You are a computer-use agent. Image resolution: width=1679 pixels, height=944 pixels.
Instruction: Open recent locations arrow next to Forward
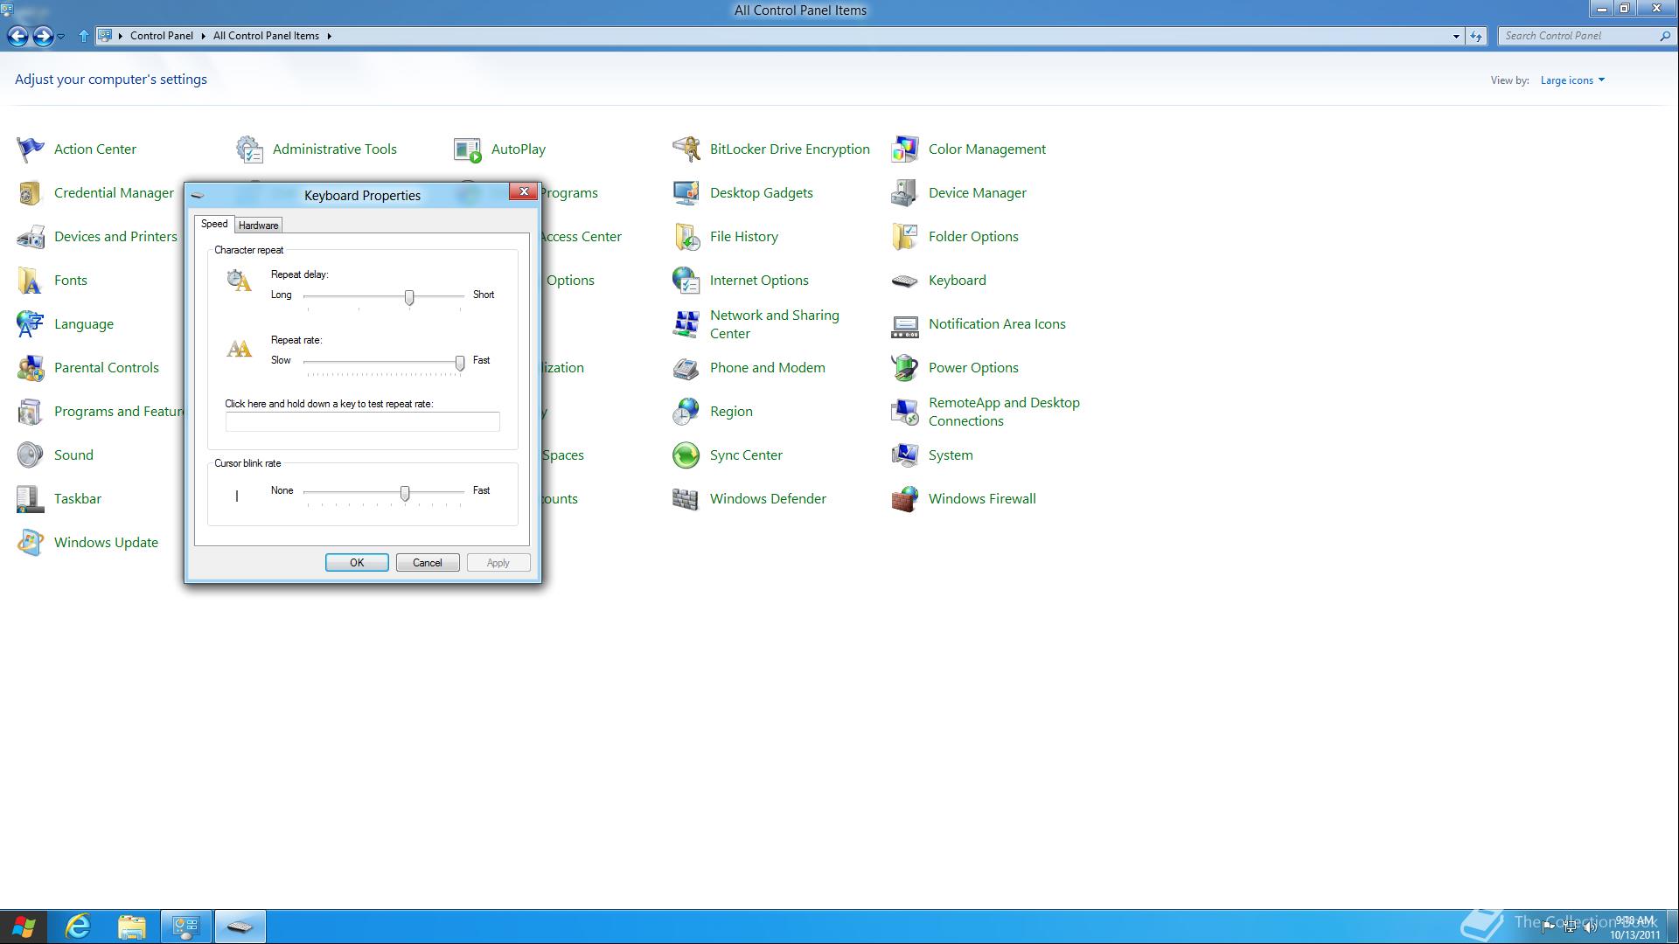[x=61, y=37]
